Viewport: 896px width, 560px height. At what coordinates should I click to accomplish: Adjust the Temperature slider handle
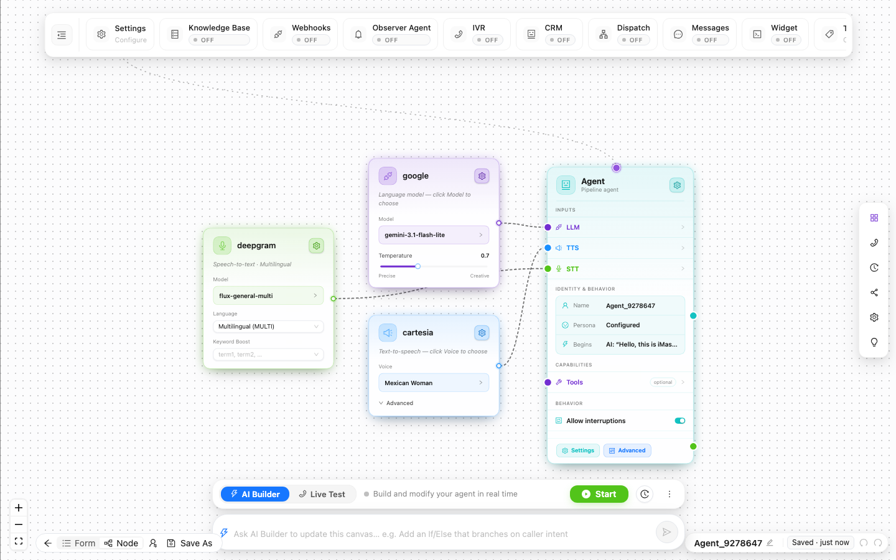(418, 266)
